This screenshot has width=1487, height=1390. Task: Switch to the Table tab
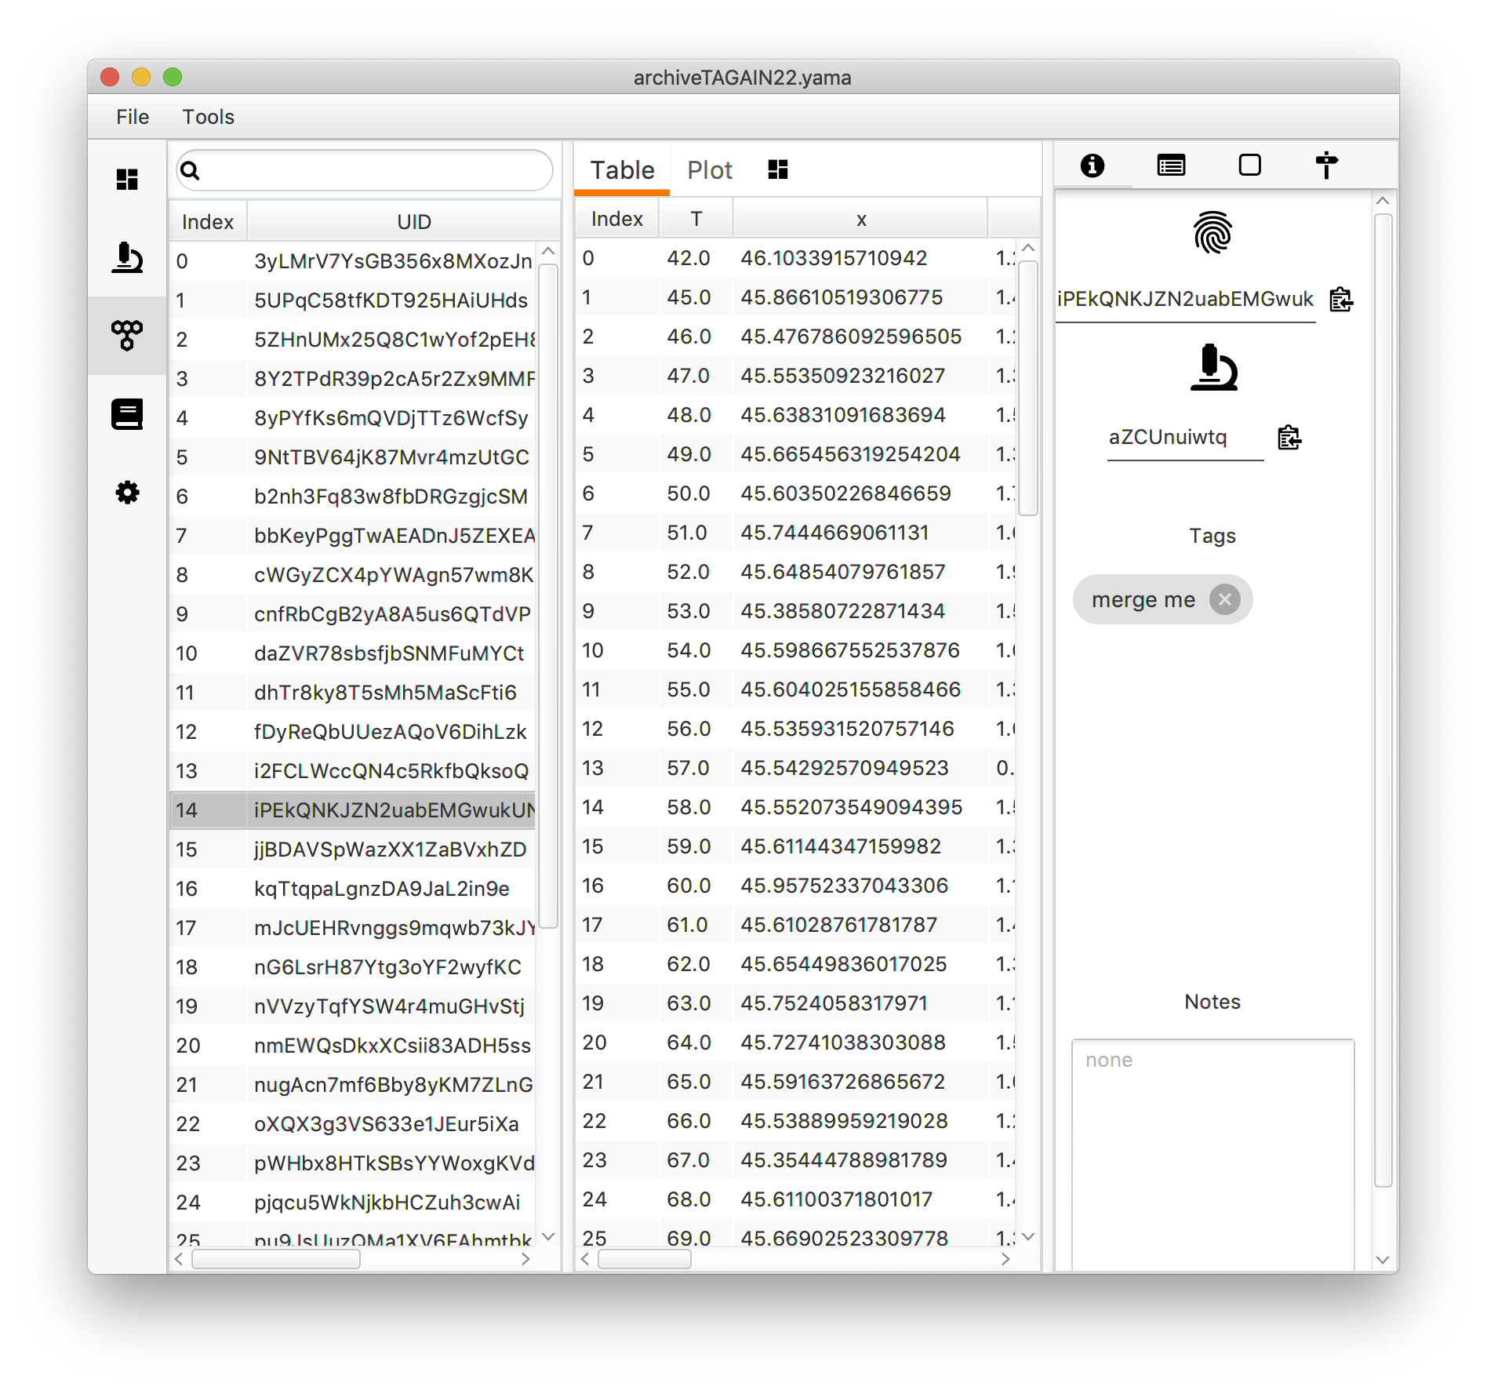coord(622,169)
